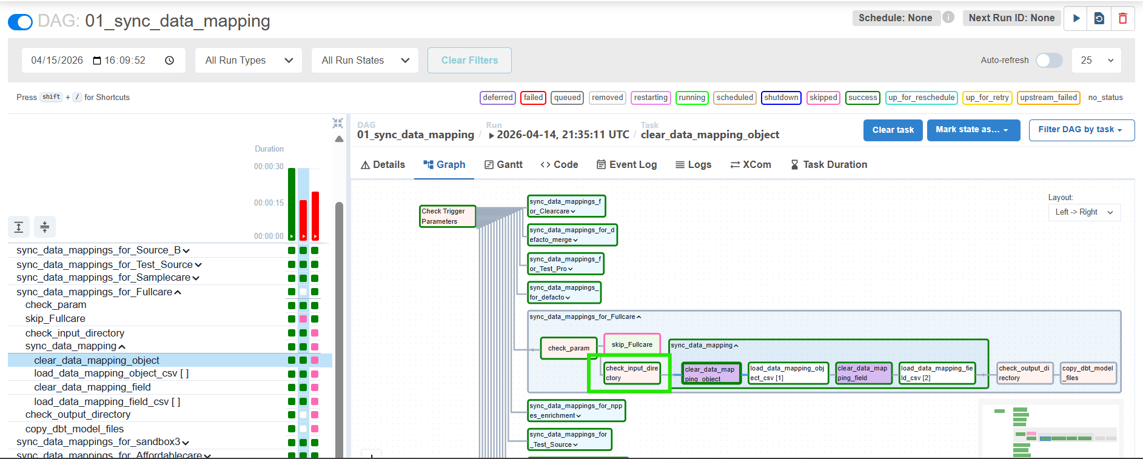The height and width of the screenshot is (459, 1143).
Task: Delete the DAG via trash icon
Action: coord(1122,18)
